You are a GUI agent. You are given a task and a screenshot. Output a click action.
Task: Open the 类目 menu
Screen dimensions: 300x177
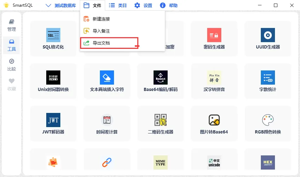pos(118,5)
